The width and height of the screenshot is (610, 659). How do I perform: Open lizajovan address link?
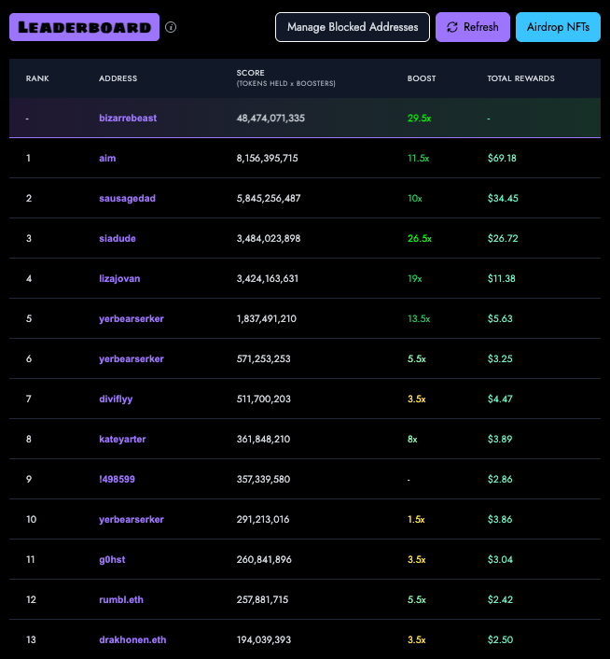click(x=119, y=279)
